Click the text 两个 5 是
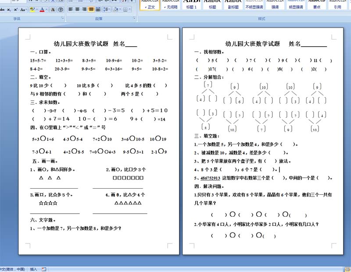The image size is (351, 272). tap(130, 94)
